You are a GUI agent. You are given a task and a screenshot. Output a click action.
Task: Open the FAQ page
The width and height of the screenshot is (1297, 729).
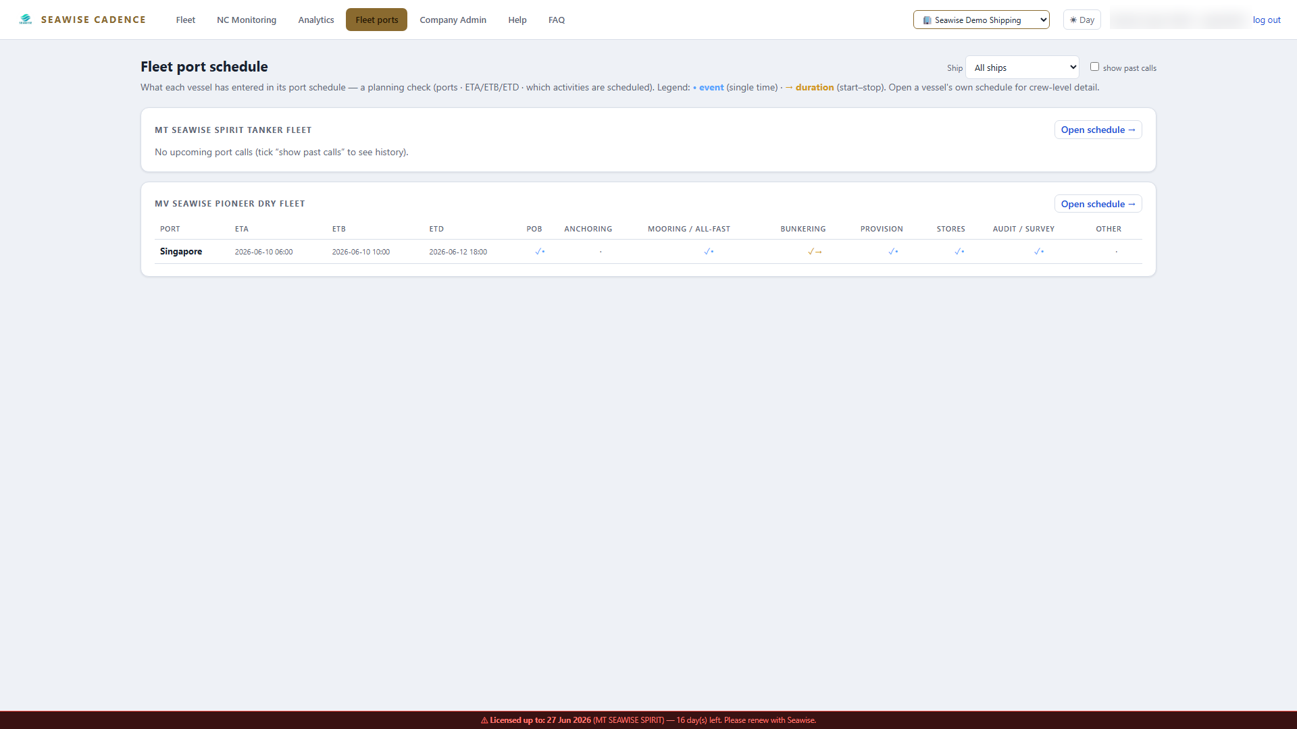click(557, 20)
